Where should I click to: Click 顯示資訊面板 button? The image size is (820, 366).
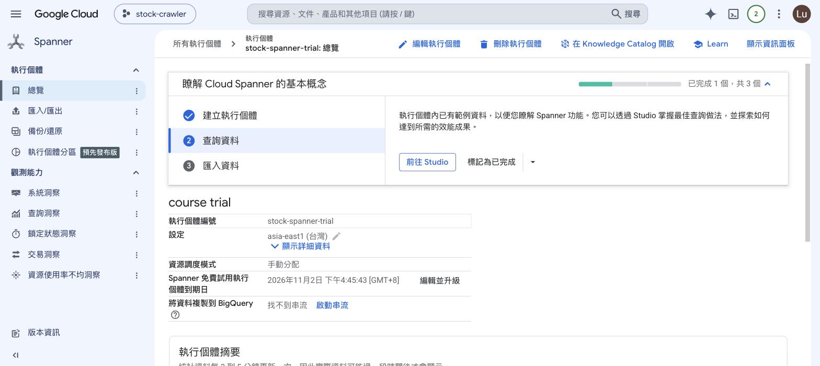tap(771, 44)
